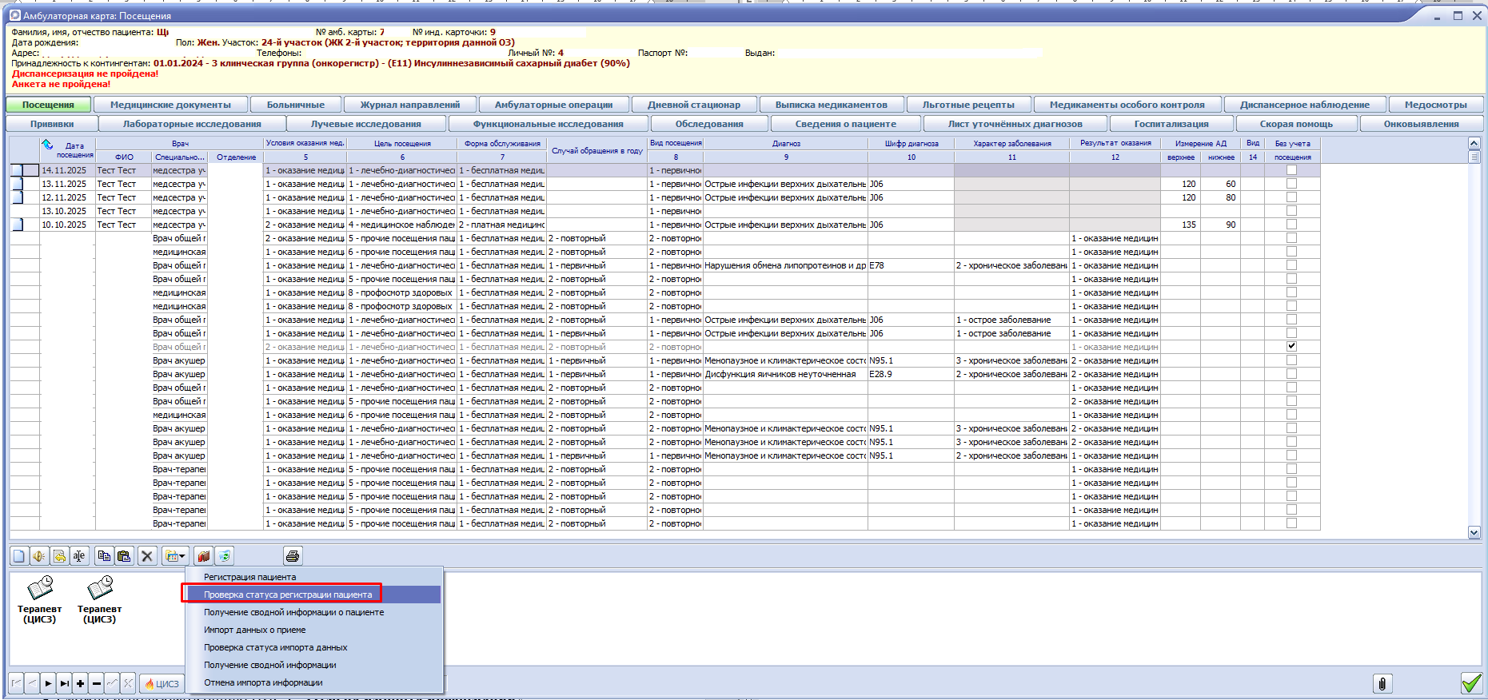
Task: Open the 'Больничные' tab
Action: point(295,105)
